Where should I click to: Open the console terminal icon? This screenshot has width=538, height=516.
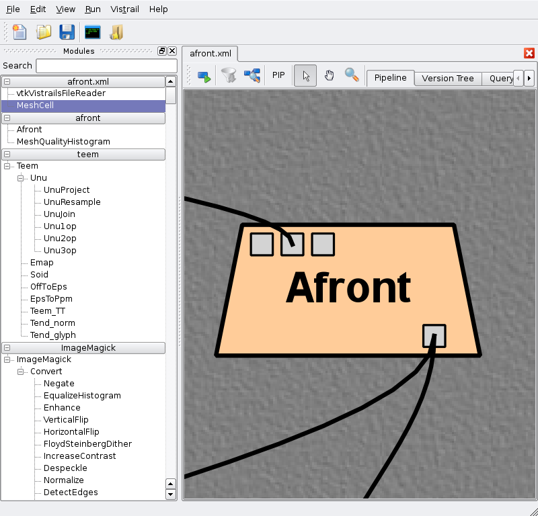92,32
